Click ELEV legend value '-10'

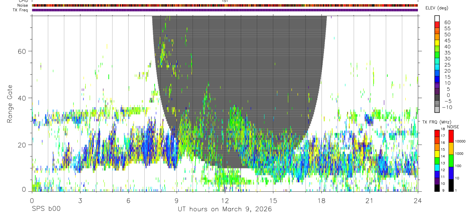coord(447,107)
